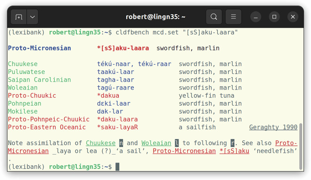
Task: Click the Pohnpeian language name
Action: (25, 104)
